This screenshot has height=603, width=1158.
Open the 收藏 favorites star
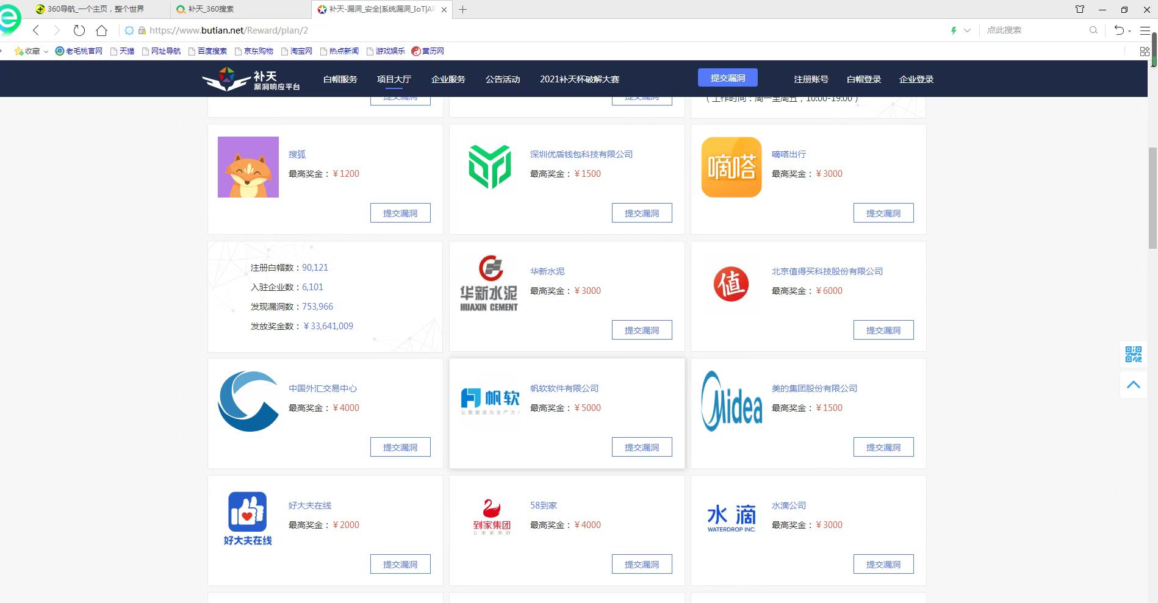coord(19,51)
